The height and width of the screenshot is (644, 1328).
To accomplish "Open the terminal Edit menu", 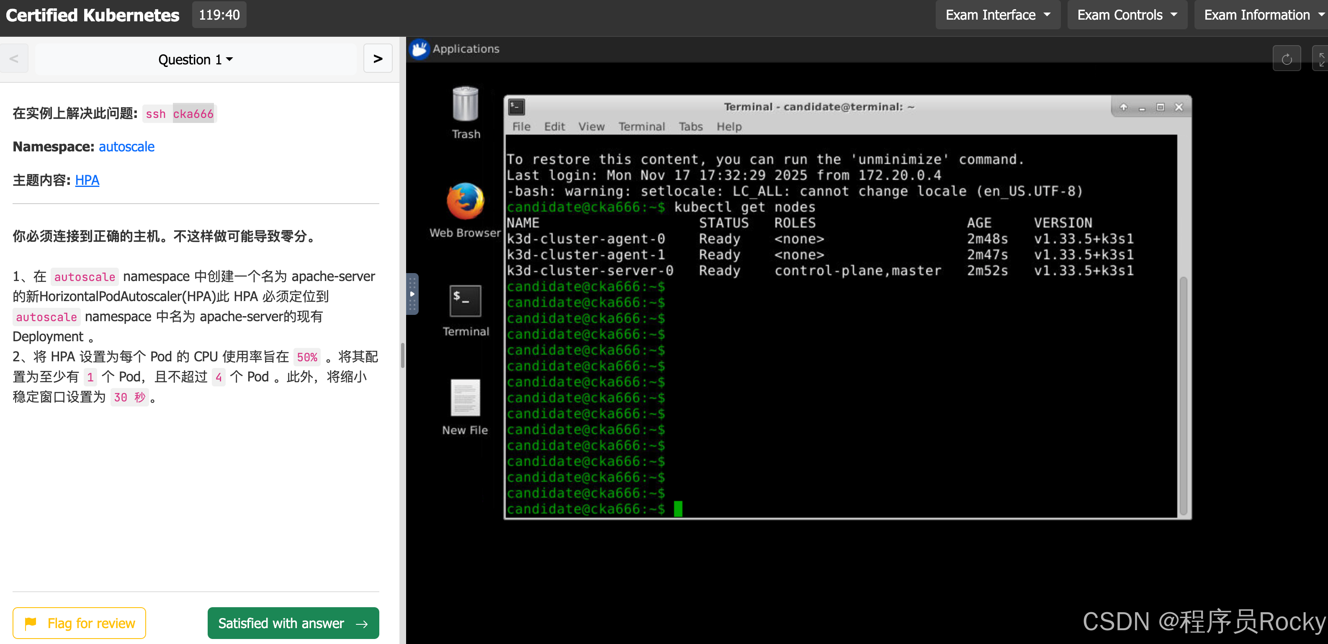I will [x=554, y=127].
